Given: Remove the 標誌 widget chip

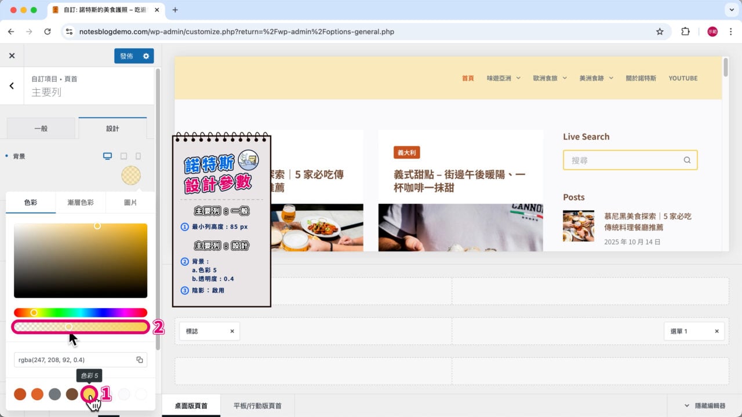Looking at the screenshot, I should point(232,331).
